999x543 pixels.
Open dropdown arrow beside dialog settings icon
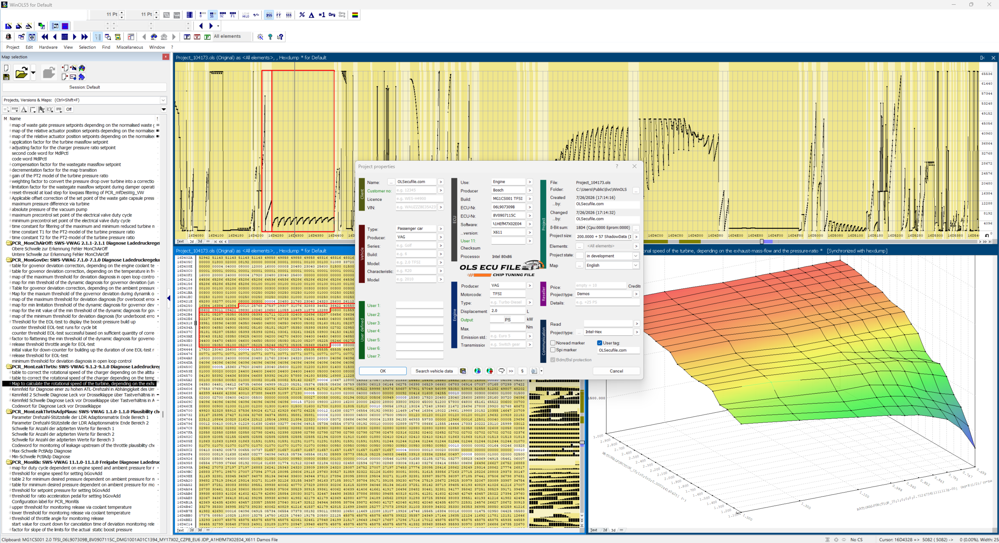[x=541, y=371]
